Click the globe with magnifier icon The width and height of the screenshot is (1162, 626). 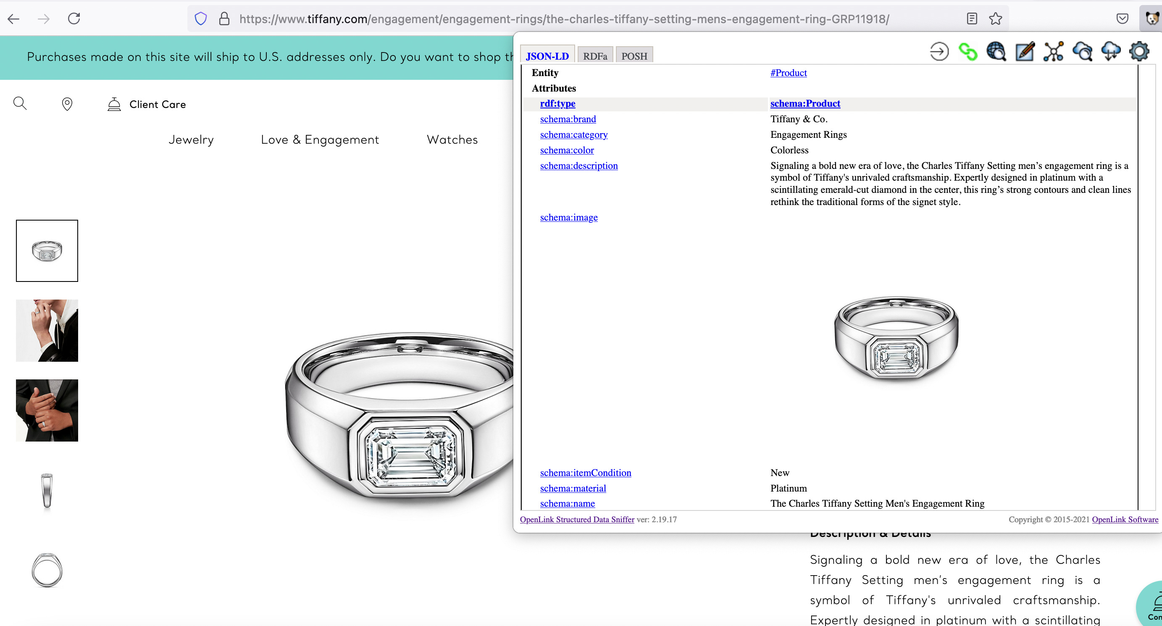coord(996,52)
